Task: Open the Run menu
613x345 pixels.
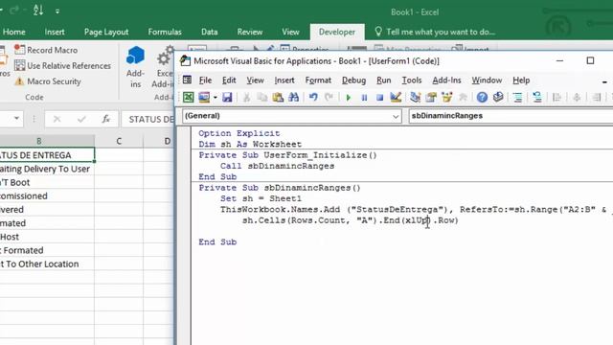Action: pyautogui.click(x=383, y=80)
